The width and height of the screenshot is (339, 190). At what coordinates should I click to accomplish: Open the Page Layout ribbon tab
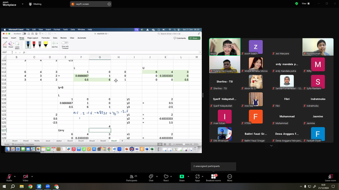33,38
